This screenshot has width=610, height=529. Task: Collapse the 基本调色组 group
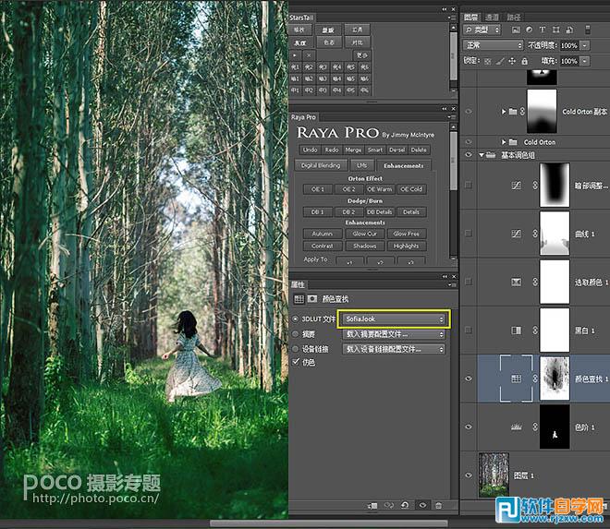482,155
